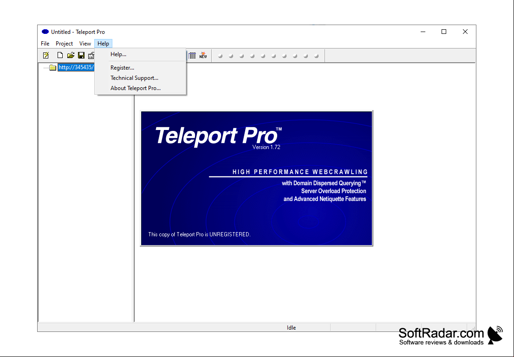Maximize the Teleport Pro window
514x357 pixels.
[444, 32]
